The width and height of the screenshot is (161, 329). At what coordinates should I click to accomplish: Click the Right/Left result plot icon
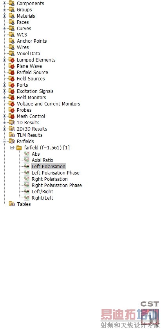click(x=27, y=198)
